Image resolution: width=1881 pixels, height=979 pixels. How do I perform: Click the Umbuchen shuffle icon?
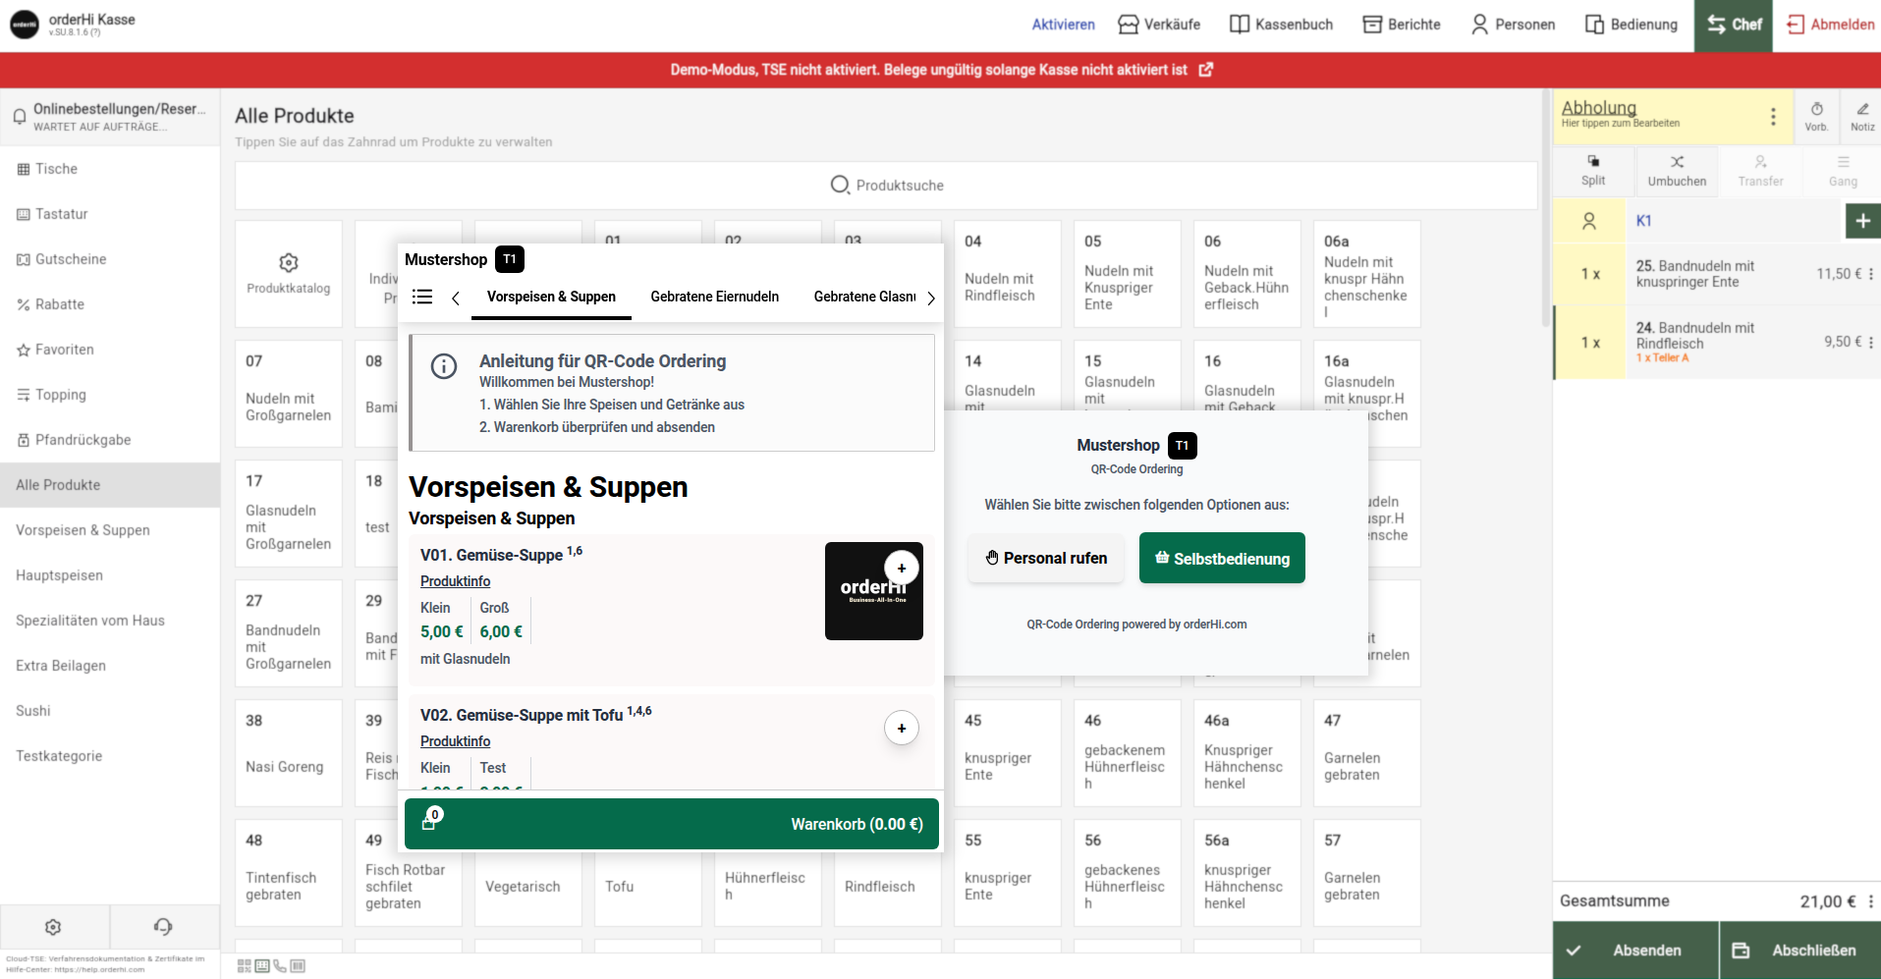tap(1677, 162)
